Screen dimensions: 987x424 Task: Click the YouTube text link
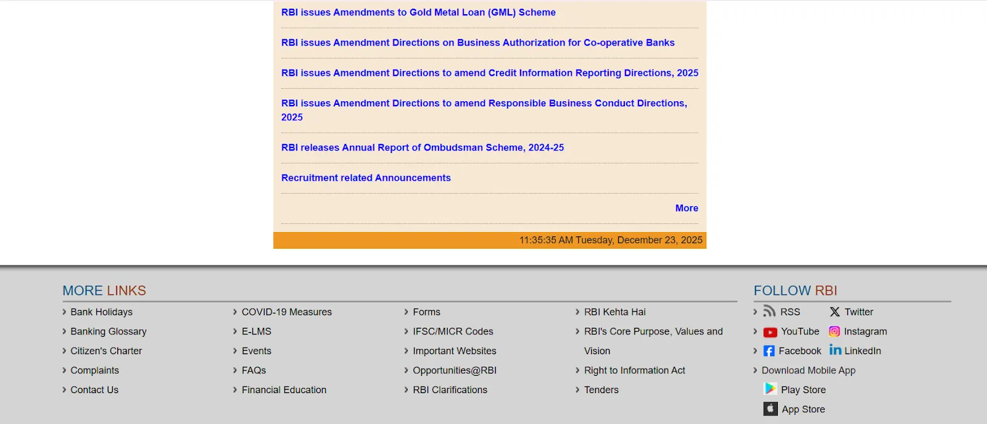800,331
